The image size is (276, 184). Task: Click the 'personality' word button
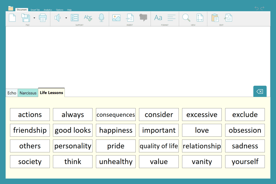tap(73, 146)
